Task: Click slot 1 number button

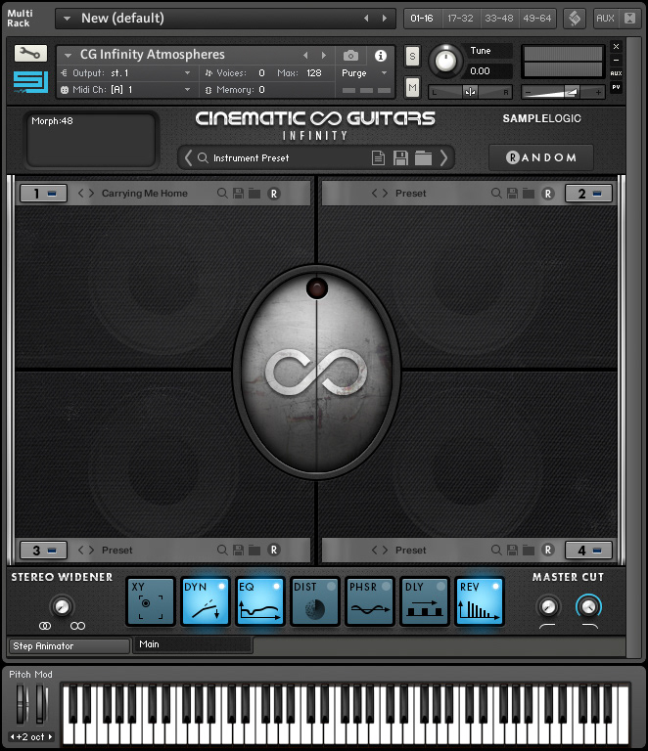Action: (x=43, y=194)
